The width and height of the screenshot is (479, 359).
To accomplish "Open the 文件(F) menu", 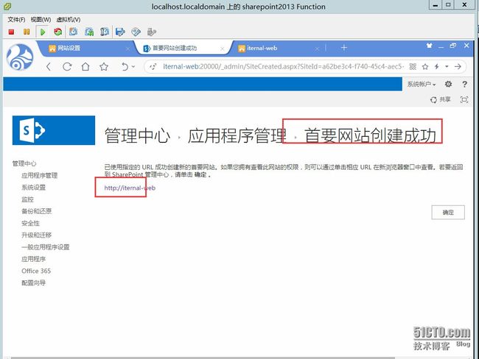I will (16, 20).
